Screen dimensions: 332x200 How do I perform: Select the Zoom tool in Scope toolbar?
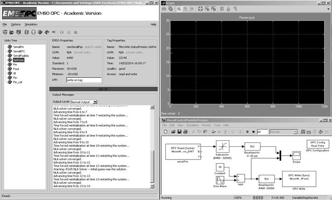[x=179, y=8]
